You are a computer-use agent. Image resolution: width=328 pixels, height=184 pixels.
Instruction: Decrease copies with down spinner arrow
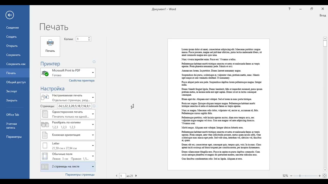pyautogui.click(x=89, y=40)
